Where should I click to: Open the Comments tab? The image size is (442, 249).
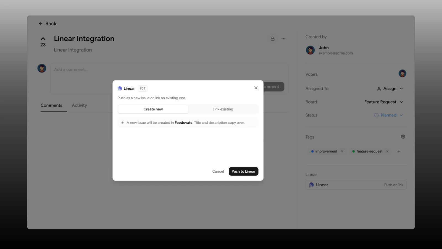pyautogui.click(x=51, y=105)
